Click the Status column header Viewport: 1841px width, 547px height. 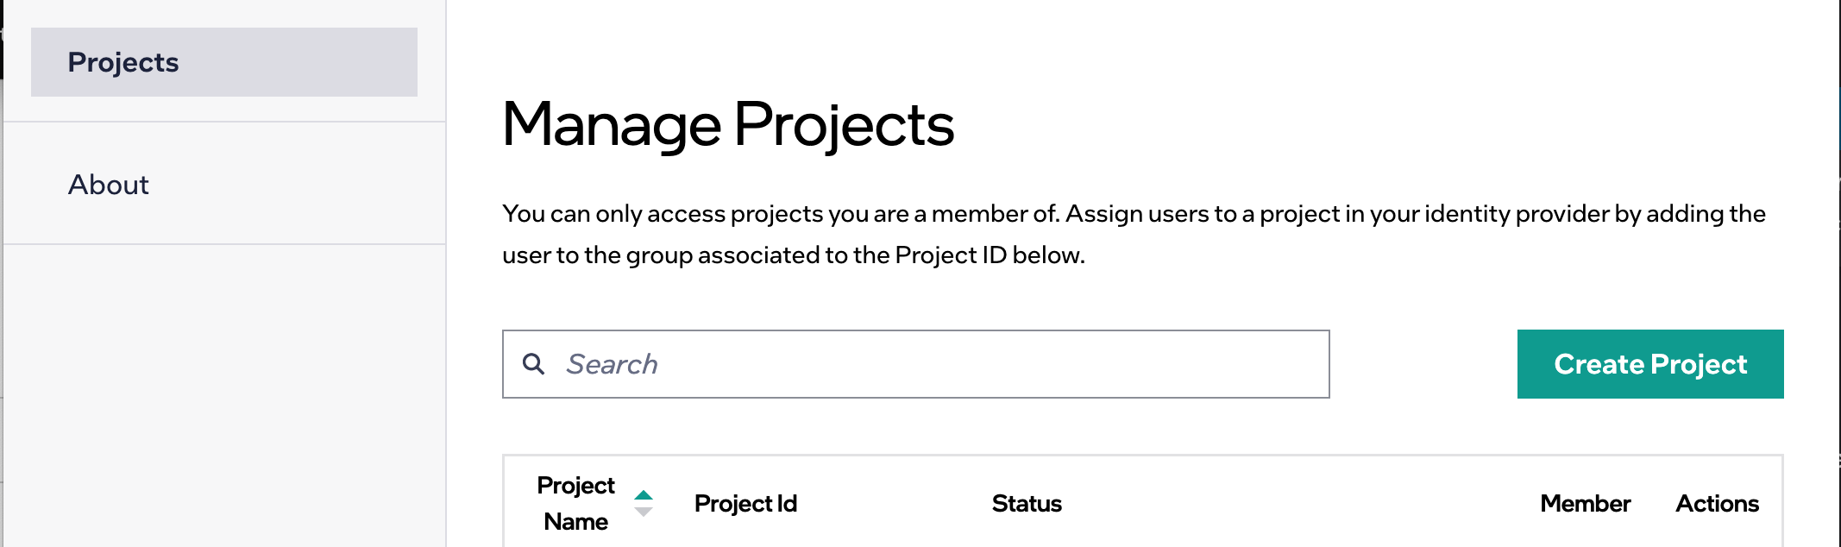click(1027, 504)
